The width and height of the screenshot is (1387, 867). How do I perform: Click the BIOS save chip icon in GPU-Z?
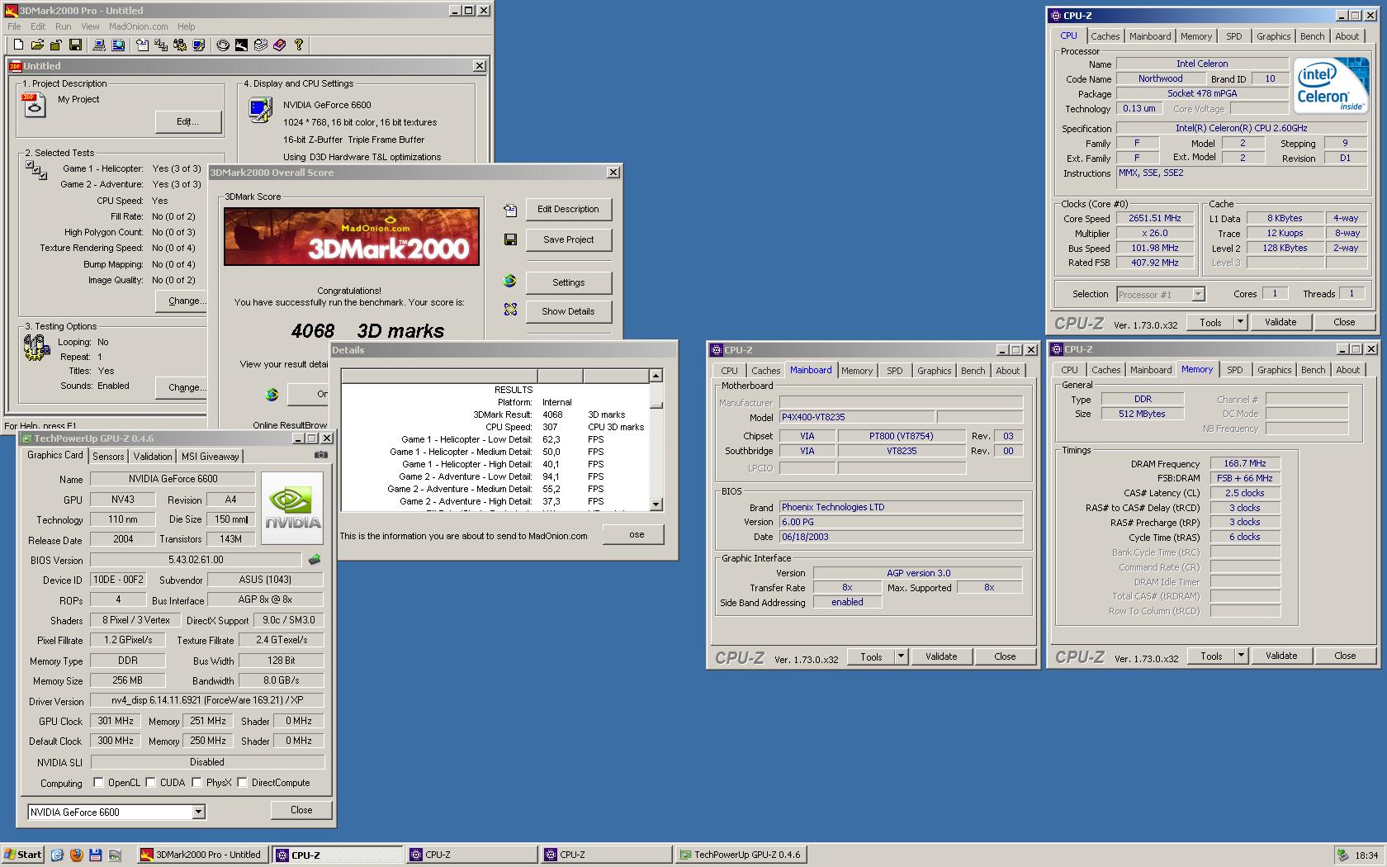click(x=314, y=560)
